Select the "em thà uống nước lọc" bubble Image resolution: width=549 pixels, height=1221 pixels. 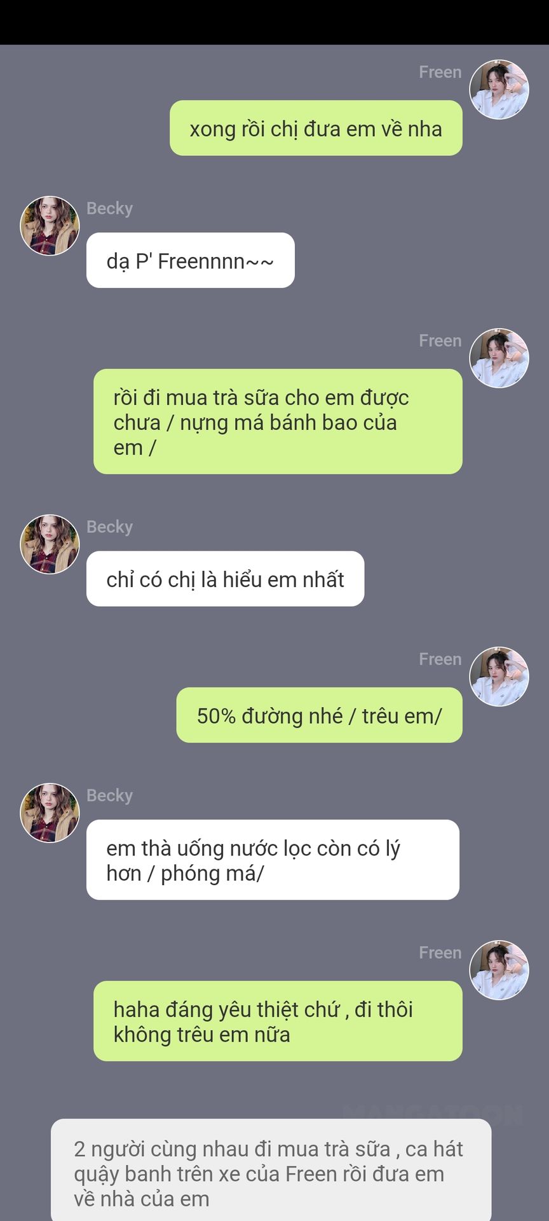(273, 860)
